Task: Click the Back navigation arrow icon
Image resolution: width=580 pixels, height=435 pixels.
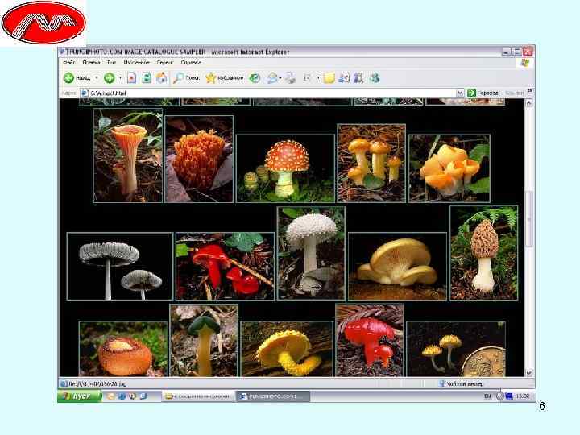Action: [x=70, y=78]
